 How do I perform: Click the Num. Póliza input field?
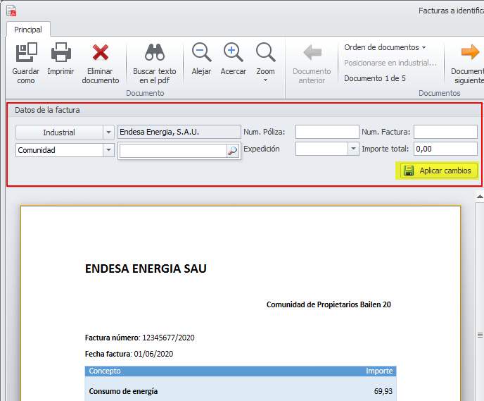pyautogui.click(x=327, y=132)
